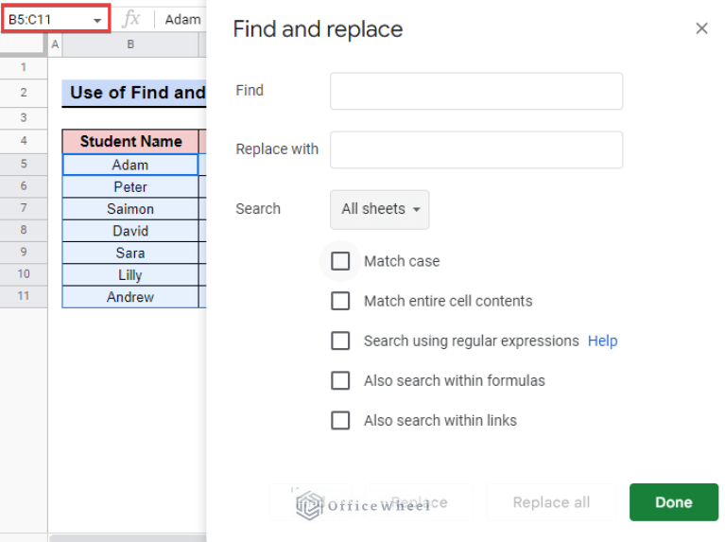725x542 pixels.
Task: Tick Match entire cell contents
Action: pos(340,301)
